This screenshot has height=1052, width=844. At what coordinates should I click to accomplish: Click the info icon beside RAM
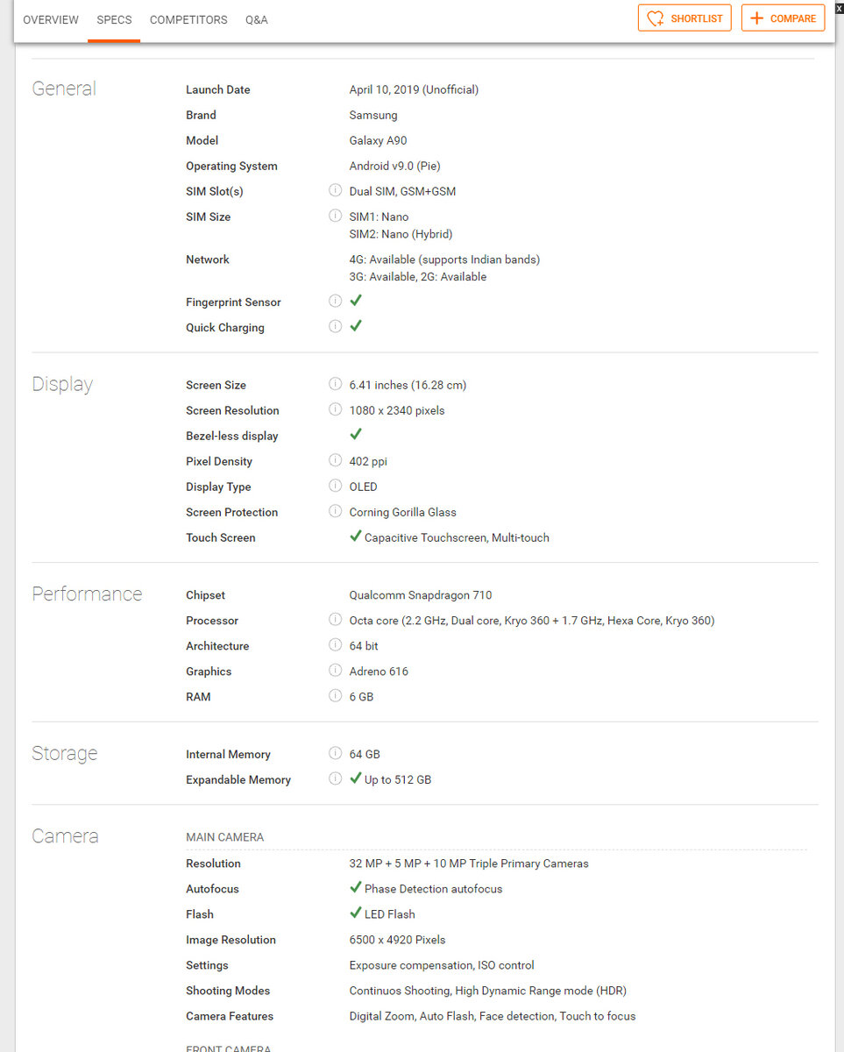tap(335, 696)
